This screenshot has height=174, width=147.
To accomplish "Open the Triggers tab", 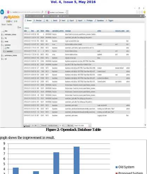I will click(x=109, y=20).
